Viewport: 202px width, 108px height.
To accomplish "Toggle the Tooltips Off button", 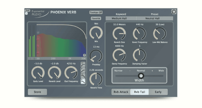I will [x=96, y=12].
